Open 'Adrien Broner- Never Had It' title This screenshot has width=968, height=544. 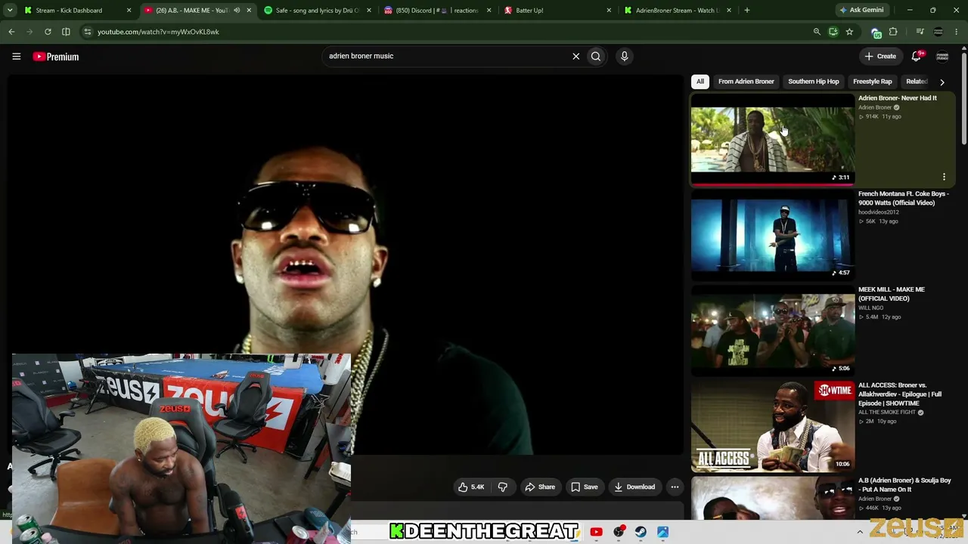click(x=897, y=98)
